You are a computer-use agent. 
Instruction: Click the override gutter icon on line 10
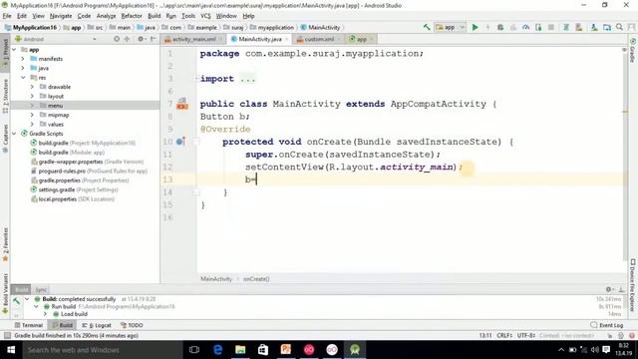[180, 142]
